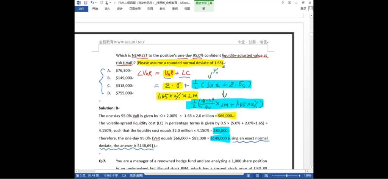Switch to Print Layout view
This screenshot has height=179, width=388.
tap(258, 176)
